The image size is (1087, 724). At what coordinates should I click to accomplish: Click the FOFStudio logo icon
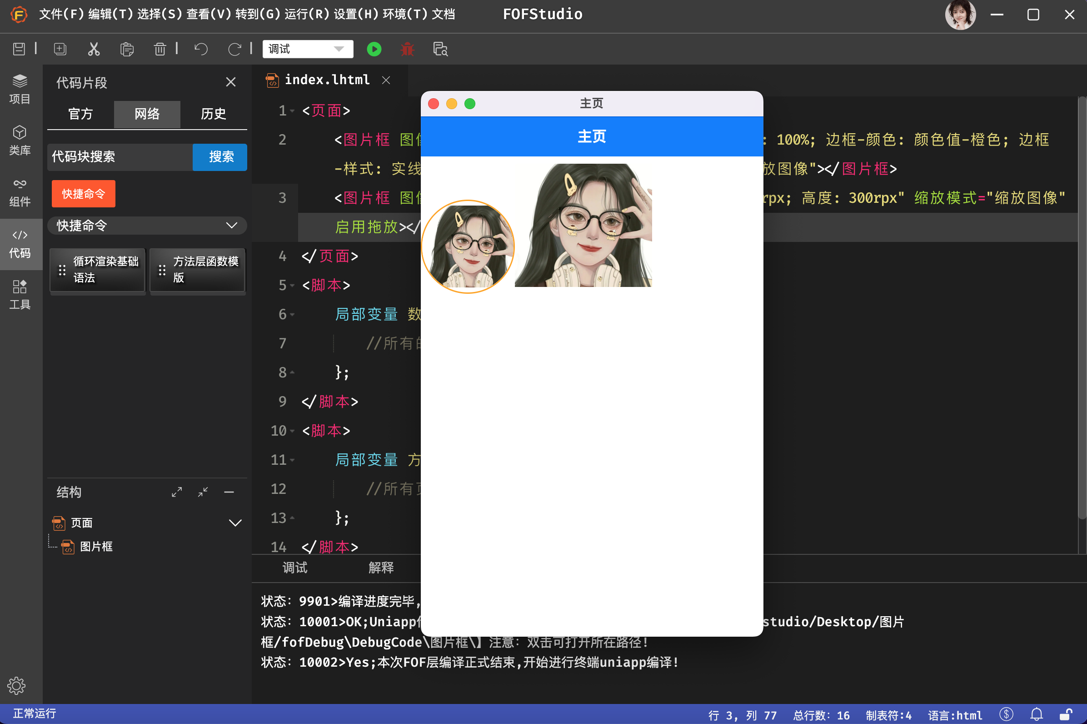pos(19,14)
